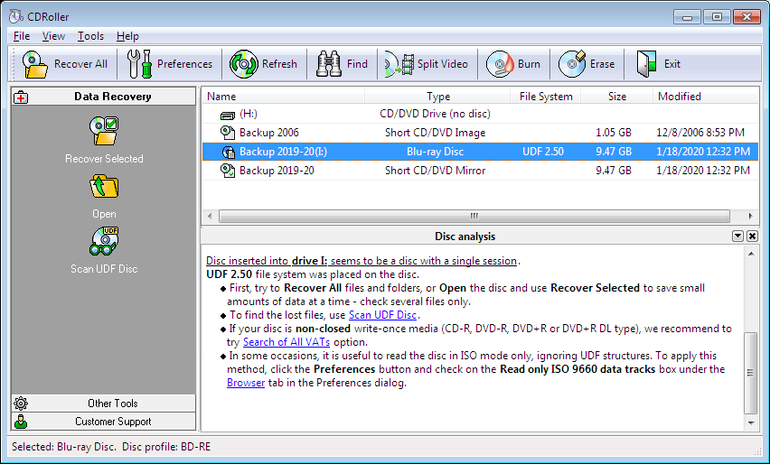
Task: Click the Burn disc flame icon
Action: (500, 64)
